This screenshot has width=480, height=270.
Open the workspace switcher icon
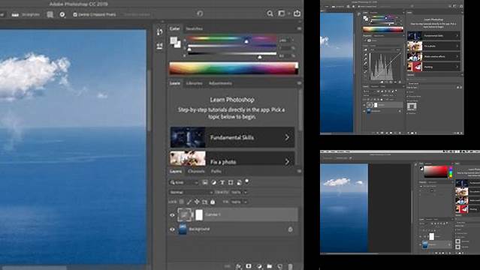282,13
